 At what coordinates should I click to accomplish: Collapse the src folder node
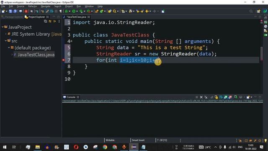point(5,41)
